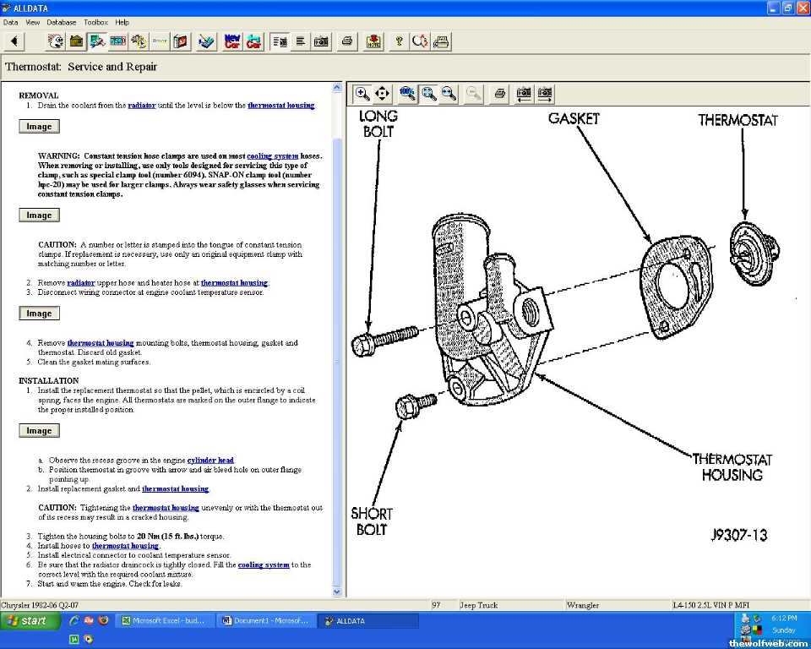
Task: Click the text pane vertical scrollbar down arrow
Action: click(338, 592)
